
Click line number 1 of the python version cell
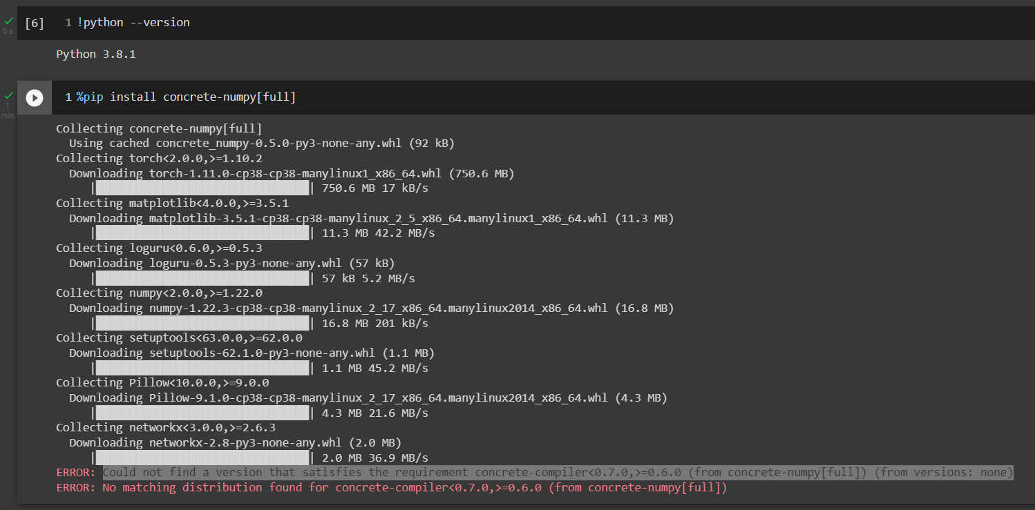pyautogui.click(x=68, y=23)
